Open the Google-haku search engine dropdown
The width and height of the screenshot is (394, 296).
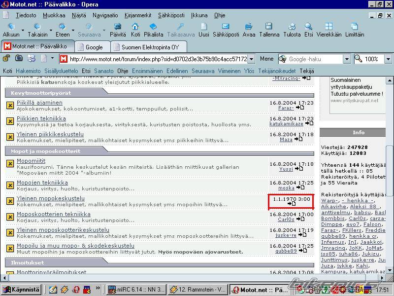click(347, 59)
